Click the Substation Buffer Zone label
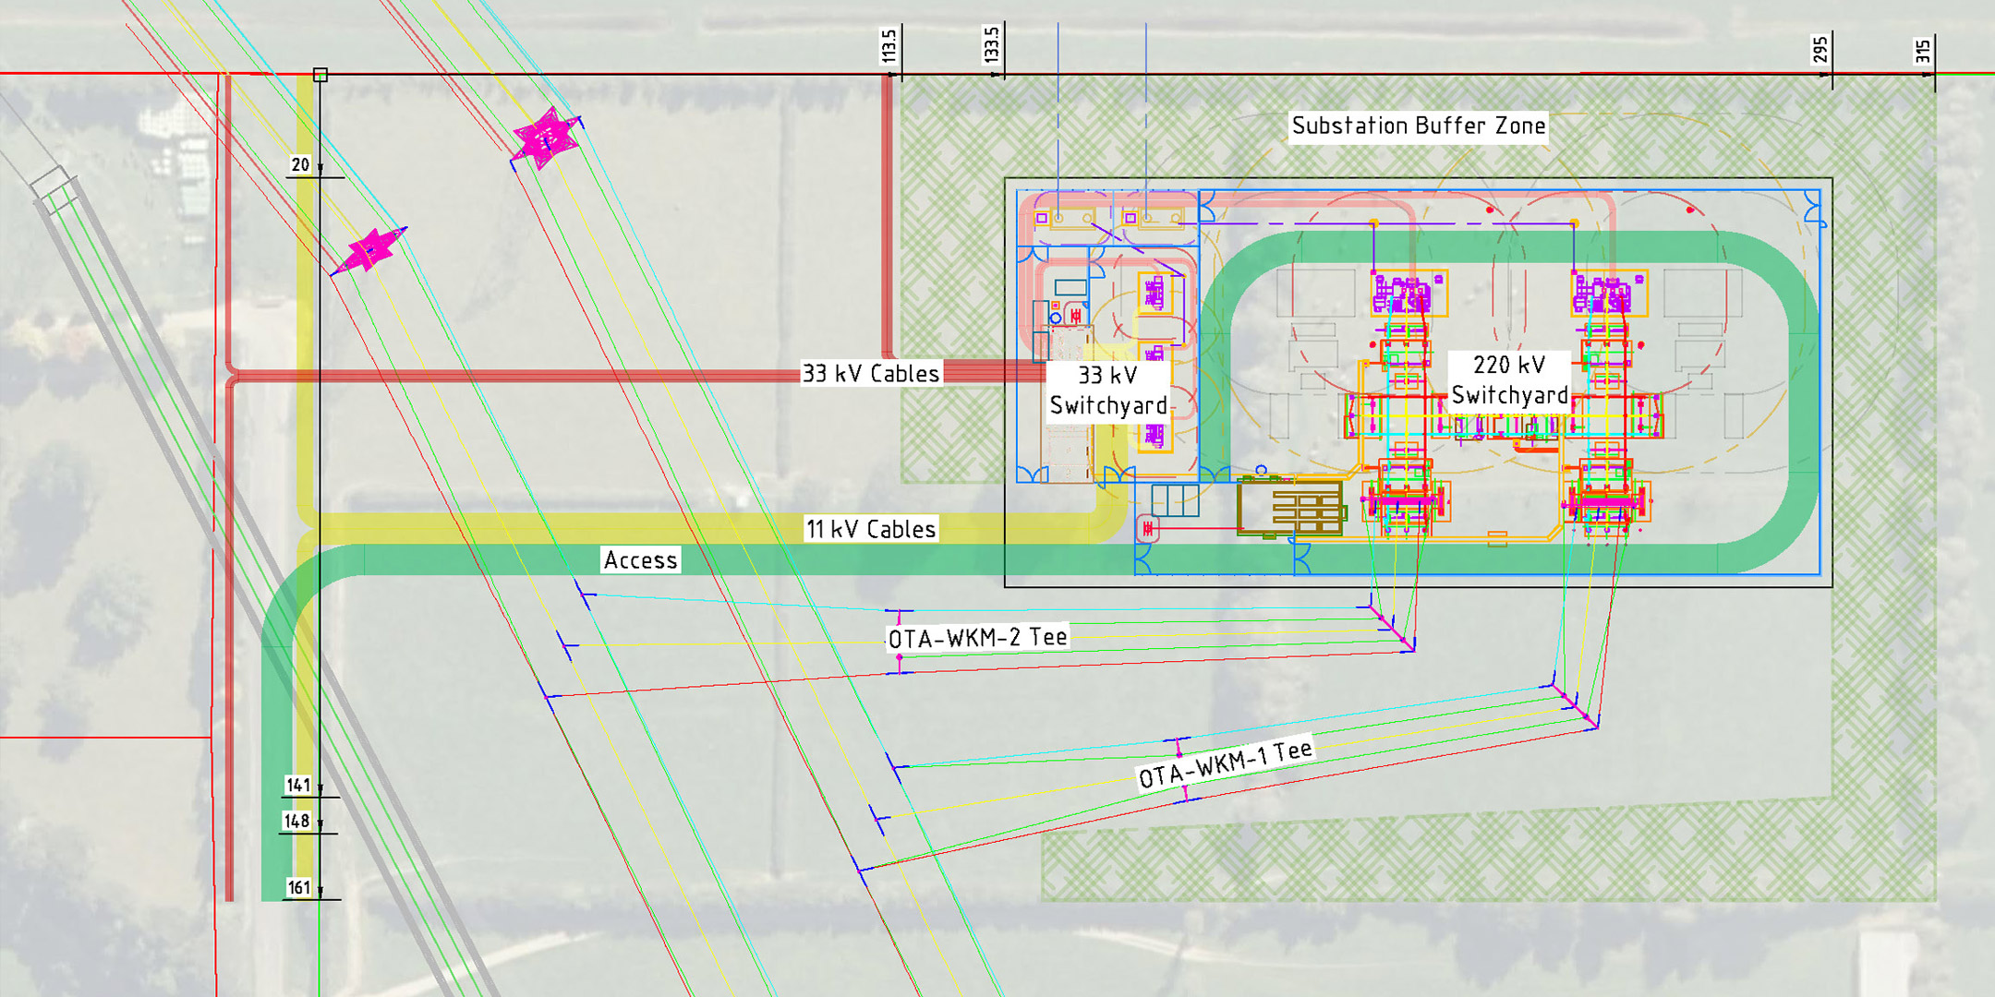 click(x=1418, y=126)
